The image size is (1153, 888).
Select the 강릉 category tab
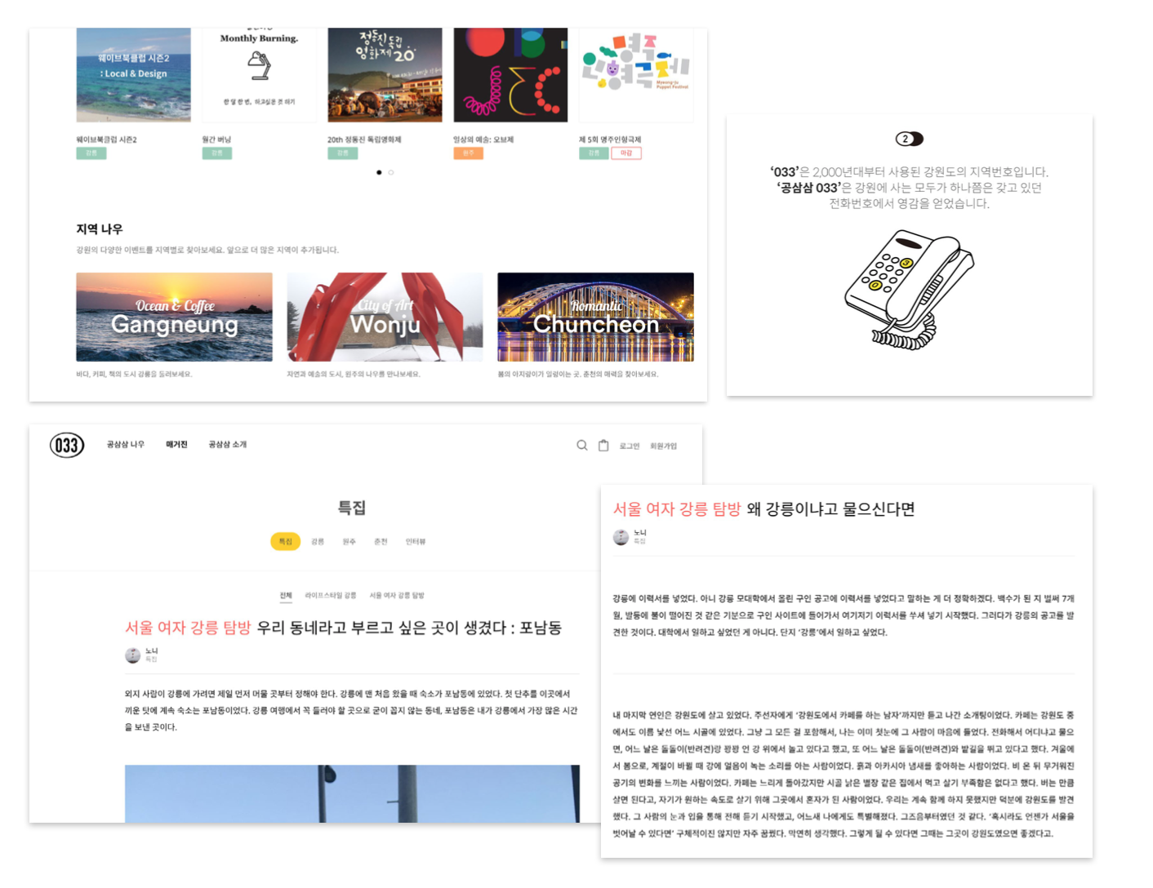(318, 542)
